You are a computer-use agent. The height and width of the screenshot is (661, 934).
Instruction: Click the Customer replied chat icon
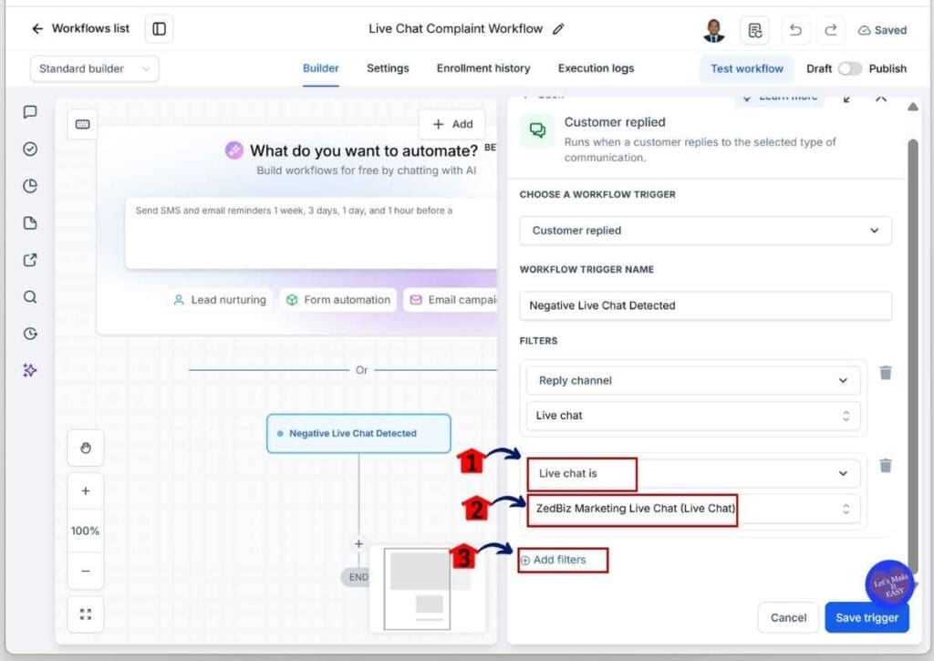pyautogui.click(x=537, y=129)
